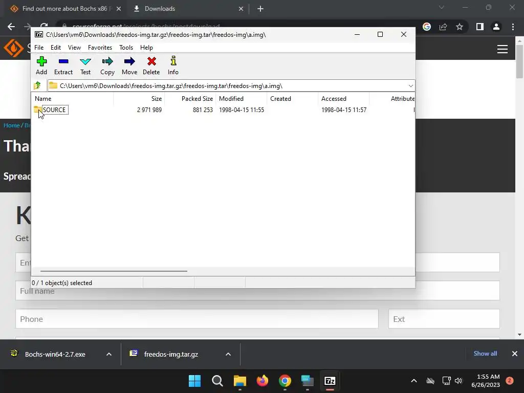The width and height of the screenshot is (524, 393).
Task: Open Chrome three-dot menu
Action: click(513, 27)
